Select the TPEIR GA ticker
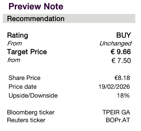Viewport: 141px width, 131px height. point(116,112)
